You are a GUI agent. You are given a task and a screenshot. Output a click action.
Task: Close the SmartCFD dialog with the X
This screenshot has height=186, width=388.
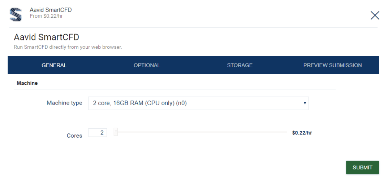375,15
